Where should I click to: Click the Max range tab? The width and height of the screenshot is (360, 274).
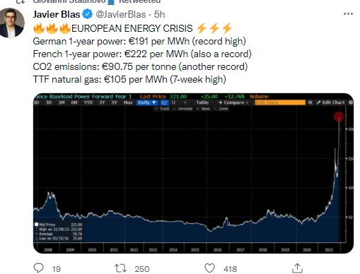[128, 102]
